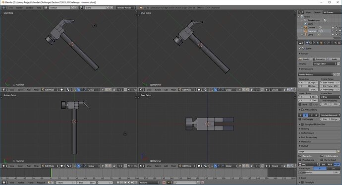Enable the Placeholders checkbox
This screenshot has height=185, width=342.
(300, 160)
